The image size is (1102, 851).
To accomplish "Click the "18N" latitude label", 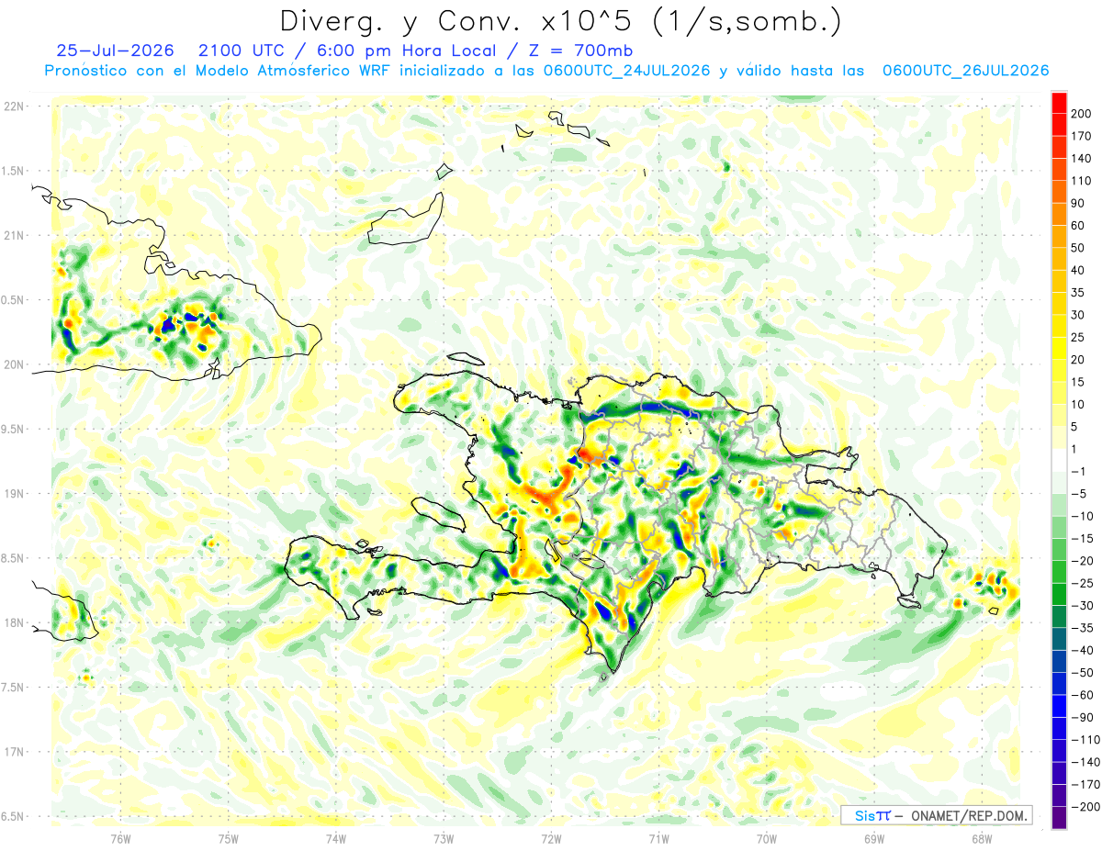I will [14, 622].
